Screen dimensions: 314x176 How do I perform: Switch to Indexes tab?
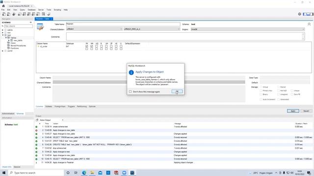49,107
